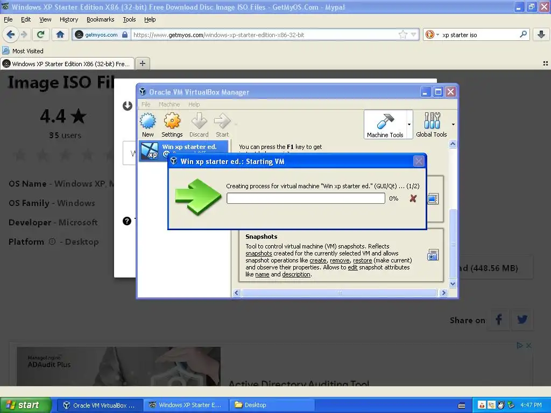
Task: Click the Windows start button
Action: pyautogui.click(x=26, y=405)
